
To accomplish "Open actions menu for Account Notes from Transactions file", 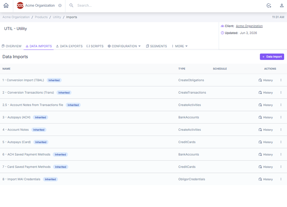I will pos(281,105).
